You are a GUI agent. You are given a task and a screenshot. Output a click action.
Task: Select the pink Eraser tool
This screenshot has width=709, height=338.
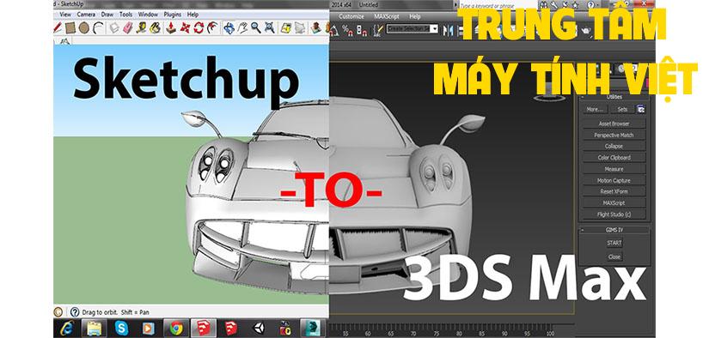[x=128, y=28]
